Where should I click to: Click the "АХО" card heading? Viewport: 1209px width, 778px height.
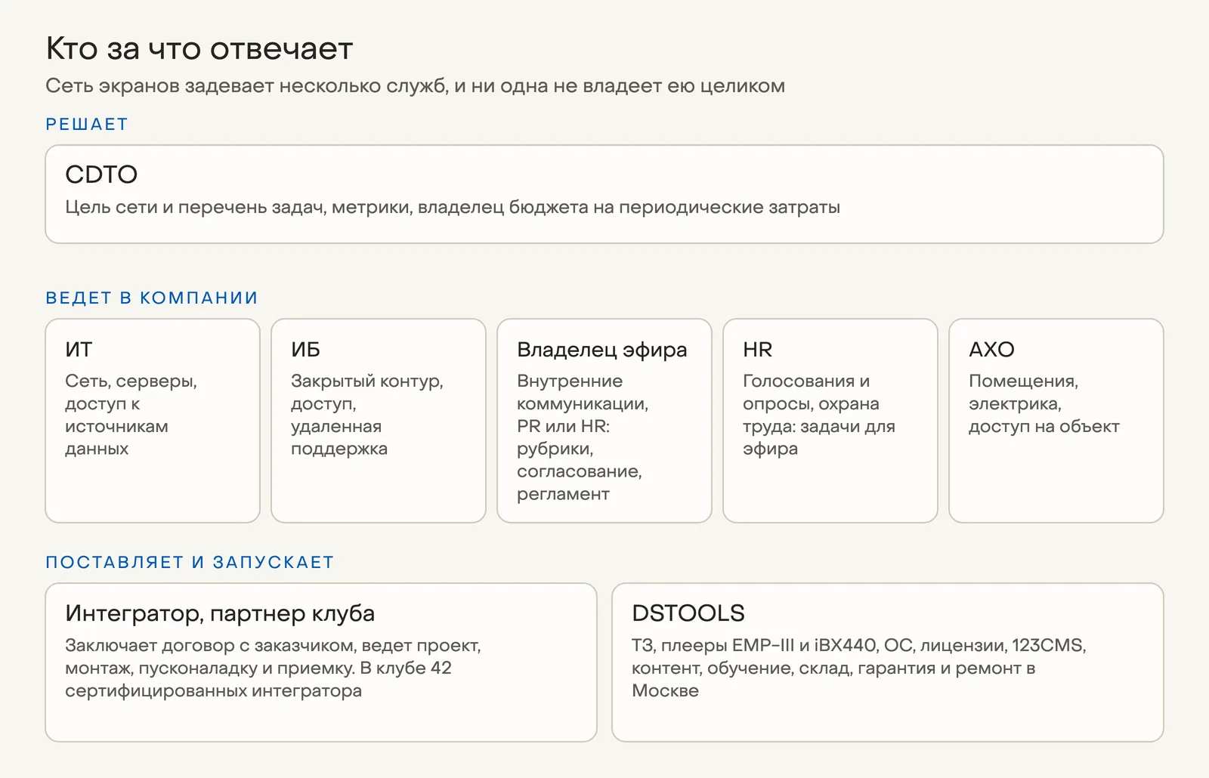click(991, 350)
